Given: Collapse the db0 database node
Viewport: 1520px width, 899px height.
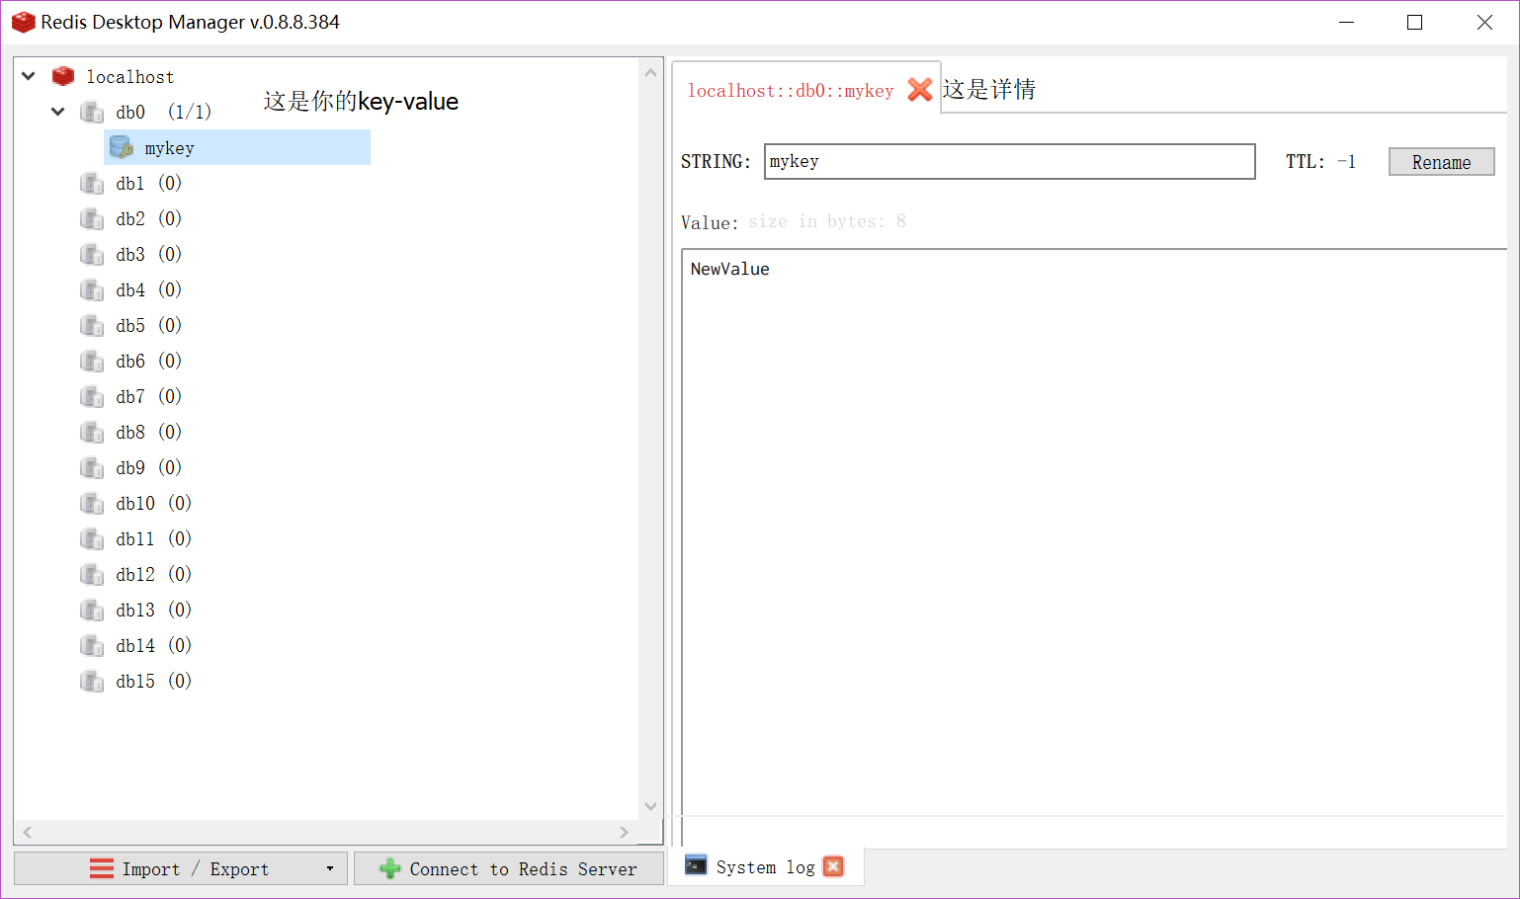Looking at the screenshot, I should tap(58, 112).
